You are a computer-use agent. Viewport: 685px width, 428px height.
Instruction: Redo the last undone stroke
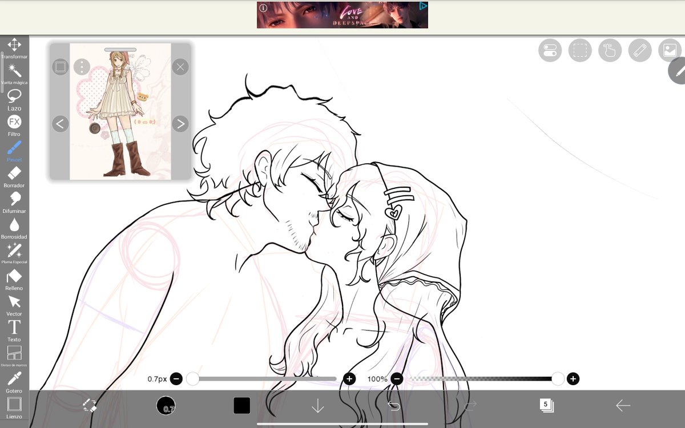click(470, 406)
